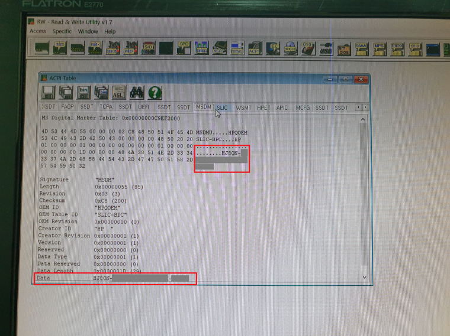Open the MMIO toolbar icon

pyautogui.click(x=237, y=48)
